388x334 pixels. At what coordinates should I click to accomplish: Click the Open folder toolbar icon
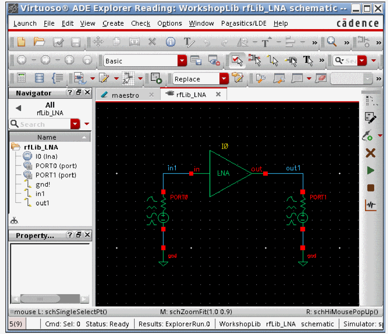[x=39, y=42]
